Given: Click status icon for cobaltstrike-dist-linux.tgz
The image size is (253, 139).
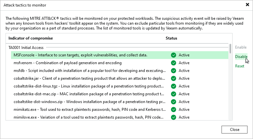Looking at the screenshot, I should (174, 86).
